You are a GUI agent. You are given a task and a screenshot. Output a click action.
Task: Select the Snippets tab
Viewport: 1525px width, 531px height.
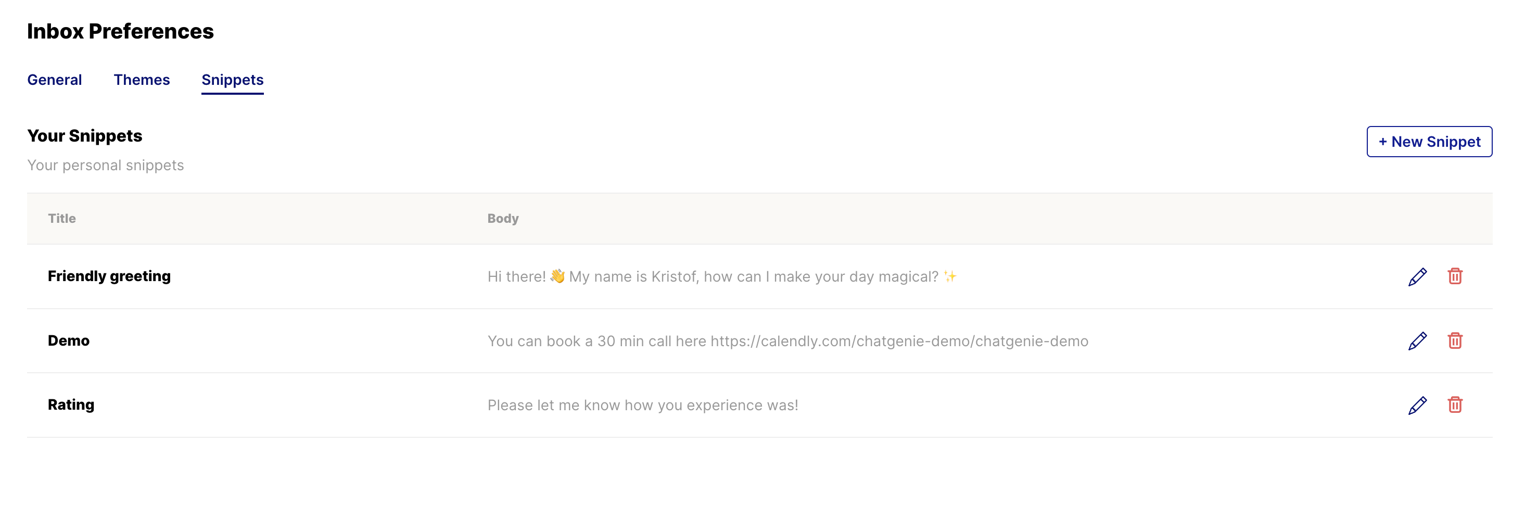232,79
